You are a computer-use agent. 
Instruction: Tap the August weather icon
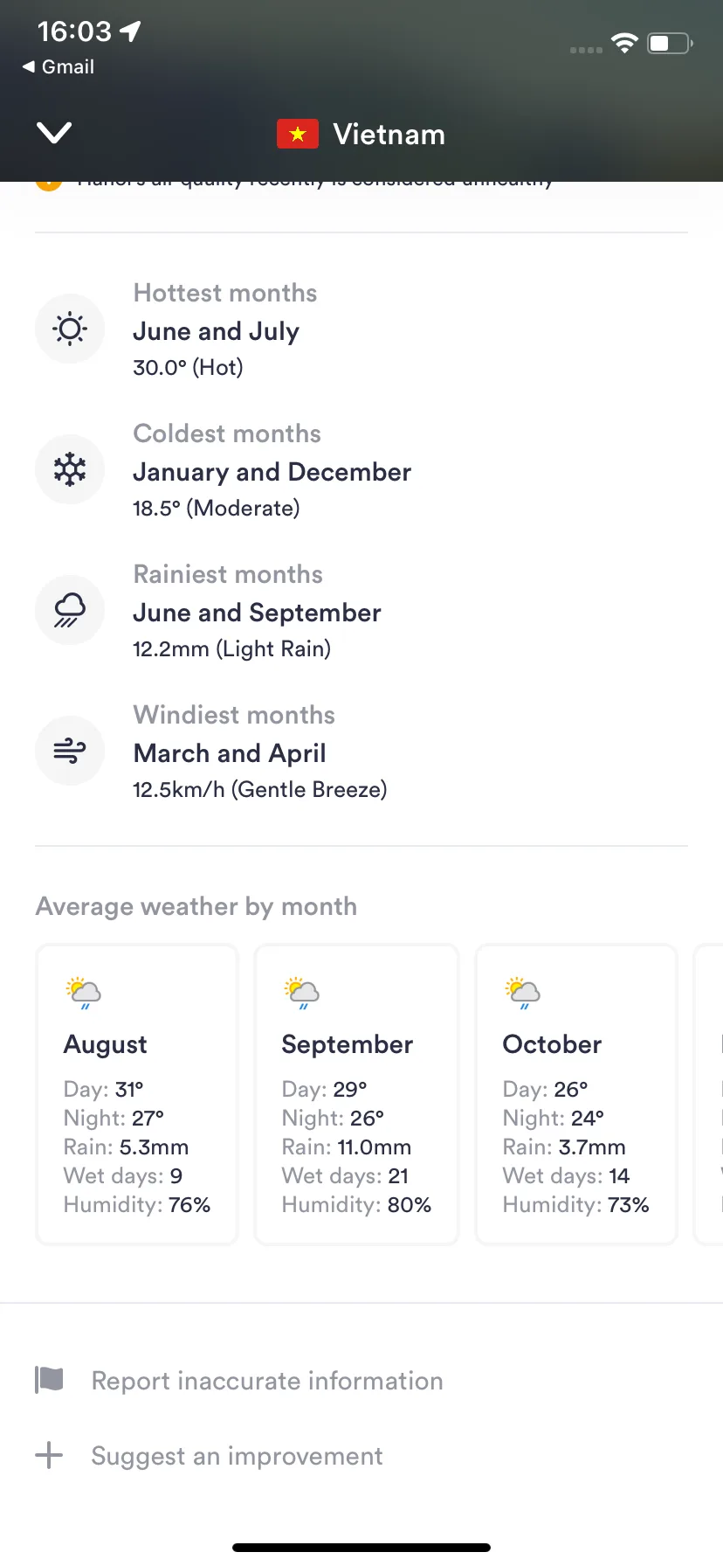(84, 992)
